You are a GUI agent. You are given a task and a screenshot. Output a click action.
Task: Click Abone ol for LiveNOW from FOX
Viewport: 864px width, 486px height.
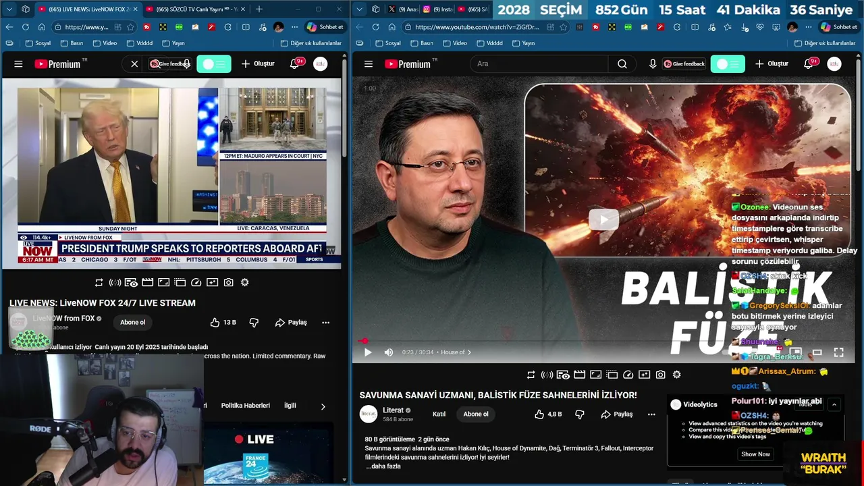133,323
